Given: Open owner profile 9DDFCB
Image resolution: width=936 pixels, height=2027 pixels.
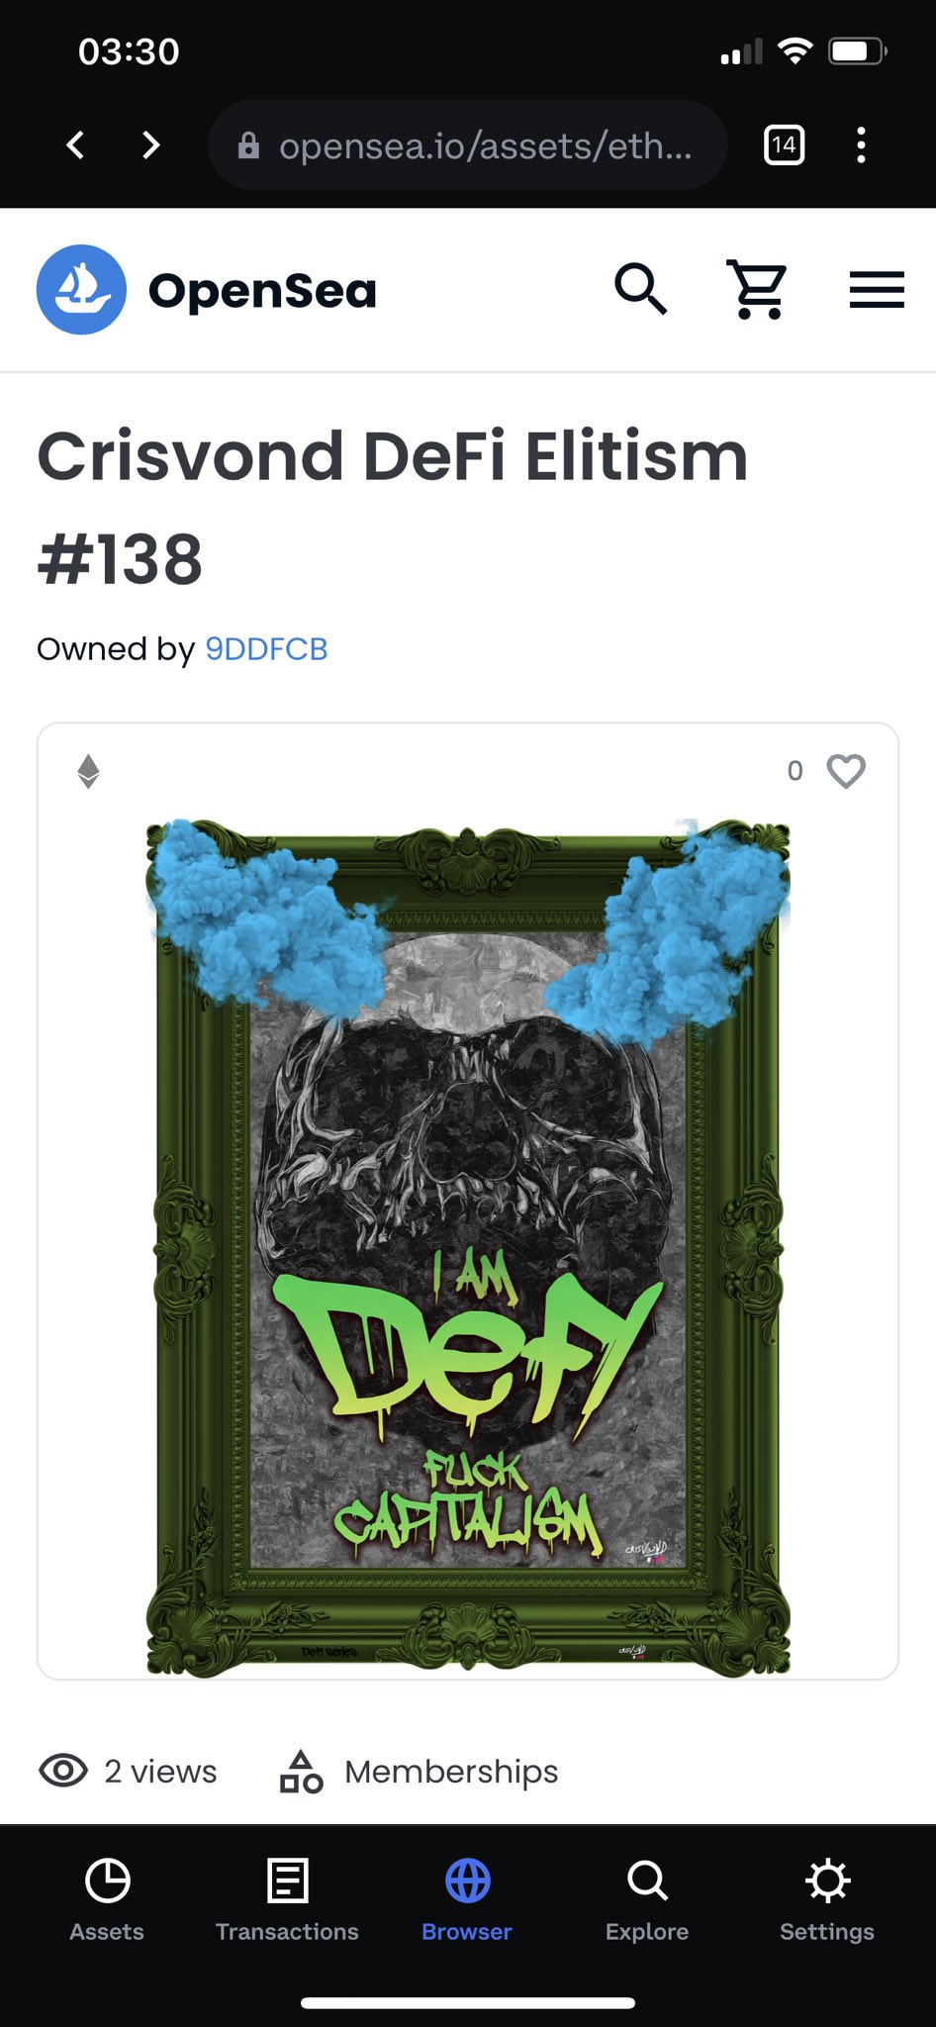Looking at the screenshot, I should [266, 649].
